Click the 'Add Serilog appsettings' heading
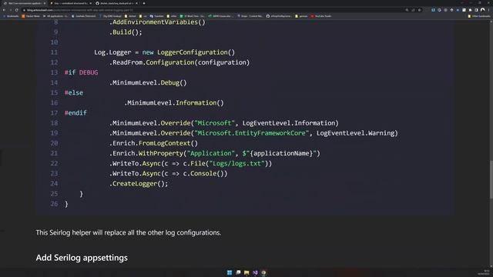 82,258
